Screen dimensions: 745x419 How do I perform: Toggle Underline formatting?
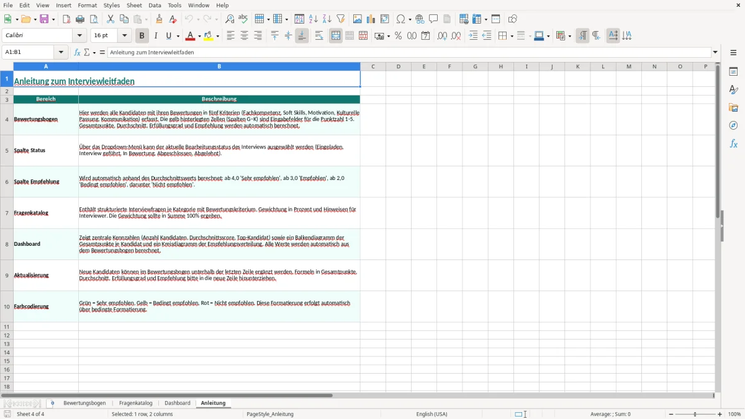[169, 36]
